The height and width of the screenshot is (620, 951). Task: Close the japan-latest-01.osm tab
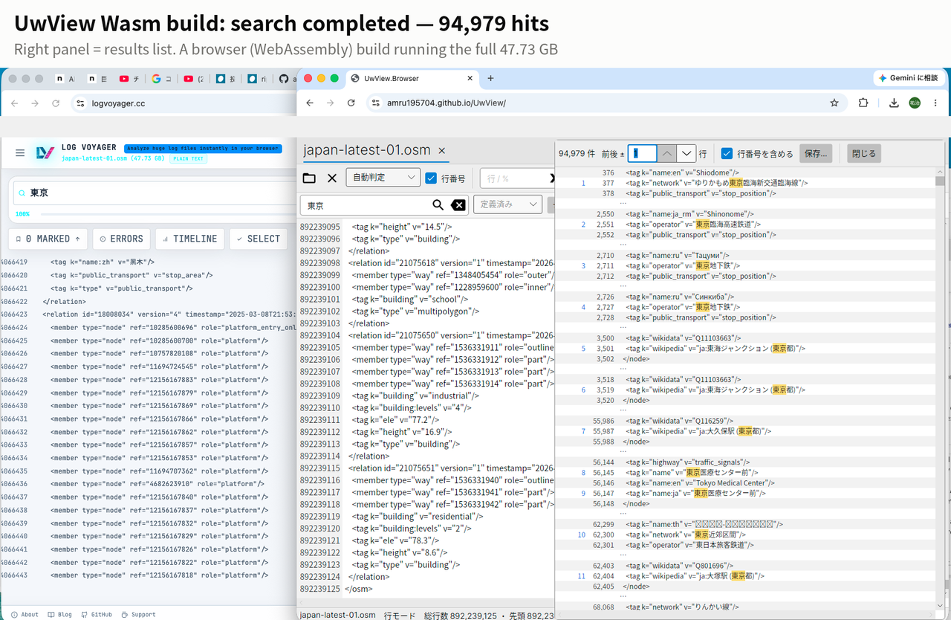pos(441,150)
